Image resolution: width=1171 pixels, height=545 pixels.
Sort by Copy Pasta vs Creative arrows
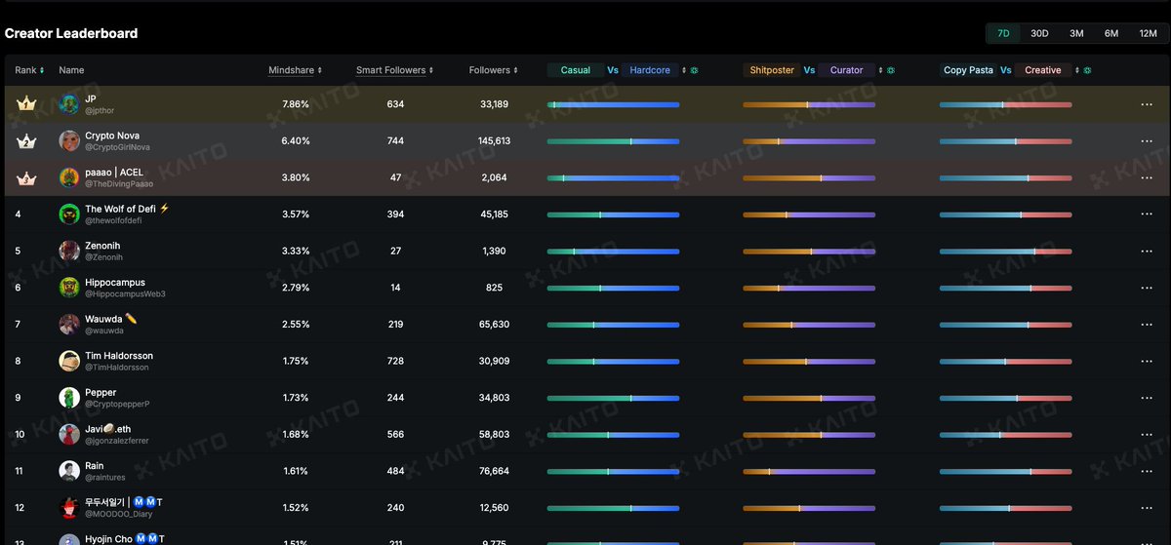point(1077,70)
